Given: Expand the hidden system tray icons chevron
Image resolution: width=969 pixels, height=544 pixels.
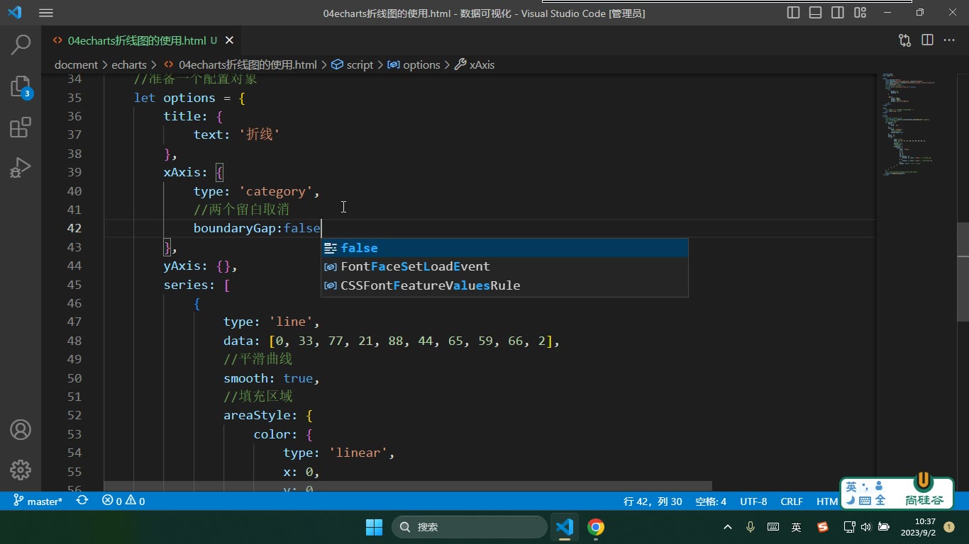Looking at the screenshot, I should click(x=728, y=527).
